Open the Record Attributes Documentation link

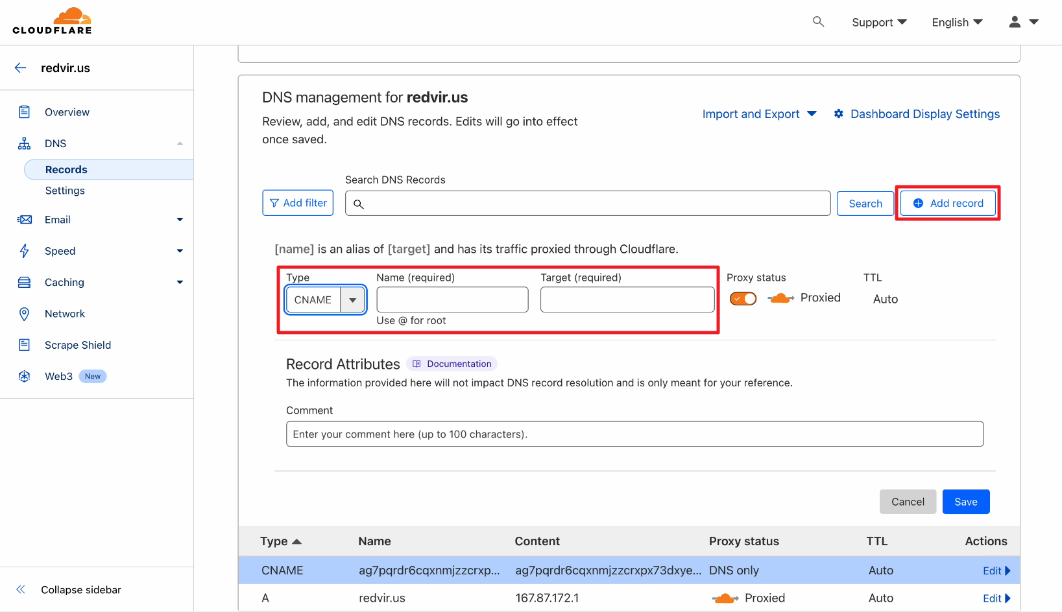(x=452, y=364)
